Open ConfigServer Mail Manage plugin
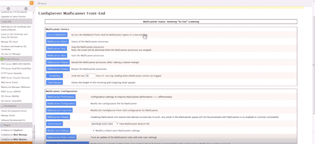Screen dimensions: 315x144 14,135
